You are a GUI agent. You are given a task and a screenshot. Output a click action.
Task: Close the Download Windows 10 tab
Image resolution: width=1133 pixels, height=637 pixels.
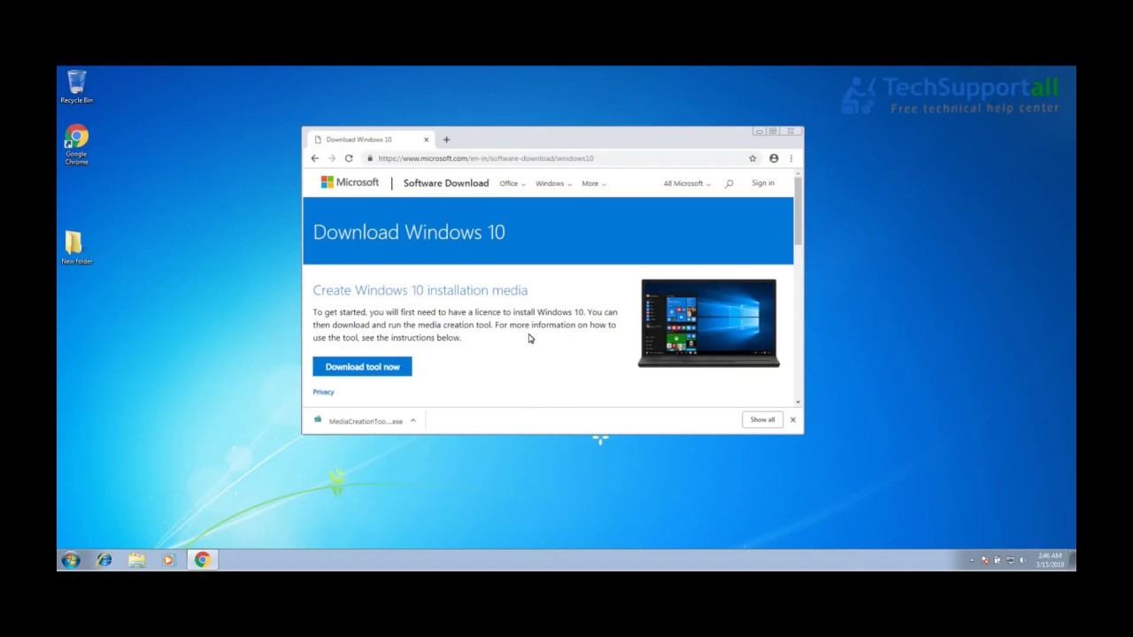(x=426, y=139)
